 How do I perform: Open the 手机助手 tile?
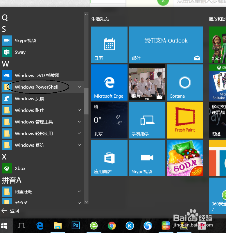click(x=147, y=120)
